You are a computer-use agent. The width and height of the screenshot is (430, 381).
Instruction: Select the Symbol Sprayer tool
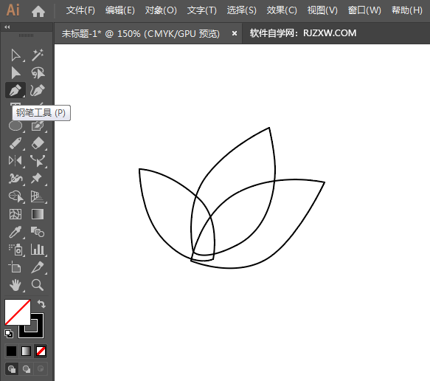pyautogui.click(x=15, y=250)
